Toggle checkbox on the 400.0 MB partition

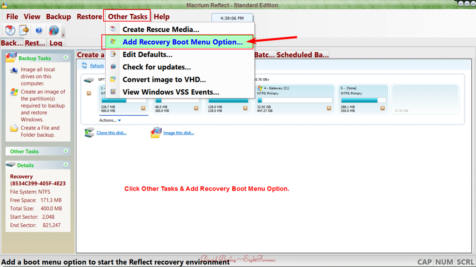[x=143, y=108]
